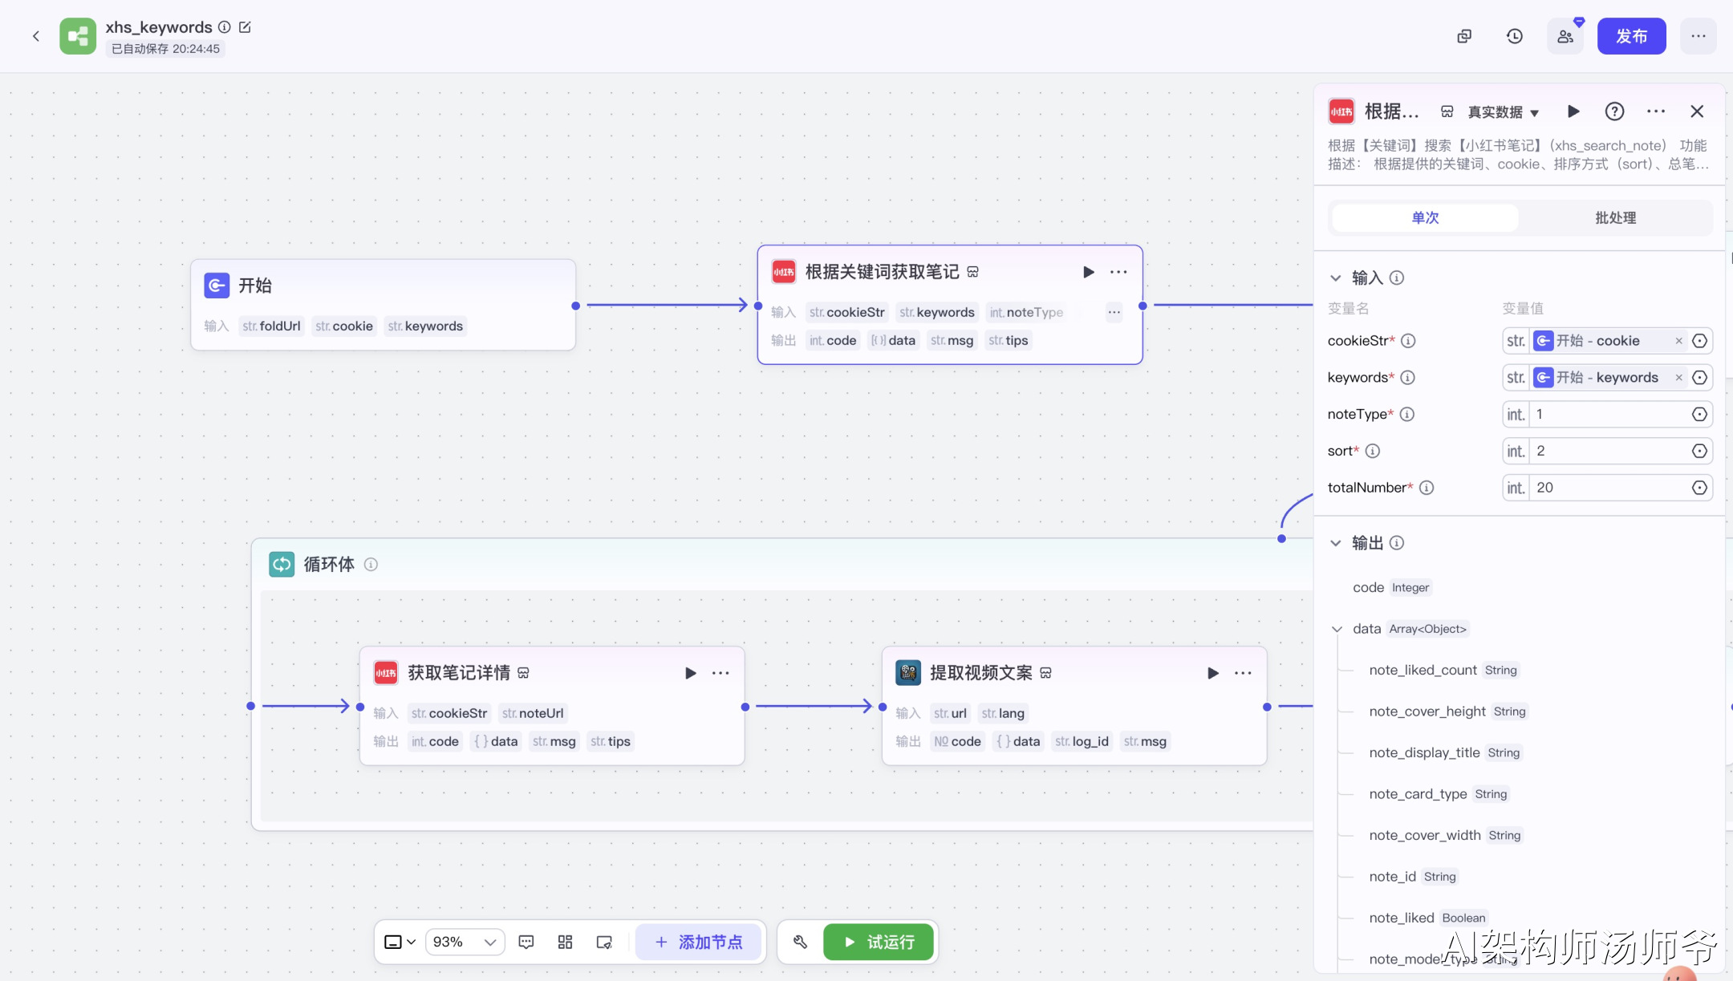The height and width of the screenshot is (981, 1733).
Task: Remove 开始 - cookie variable reference
Action: click(x=1678, y=341)
